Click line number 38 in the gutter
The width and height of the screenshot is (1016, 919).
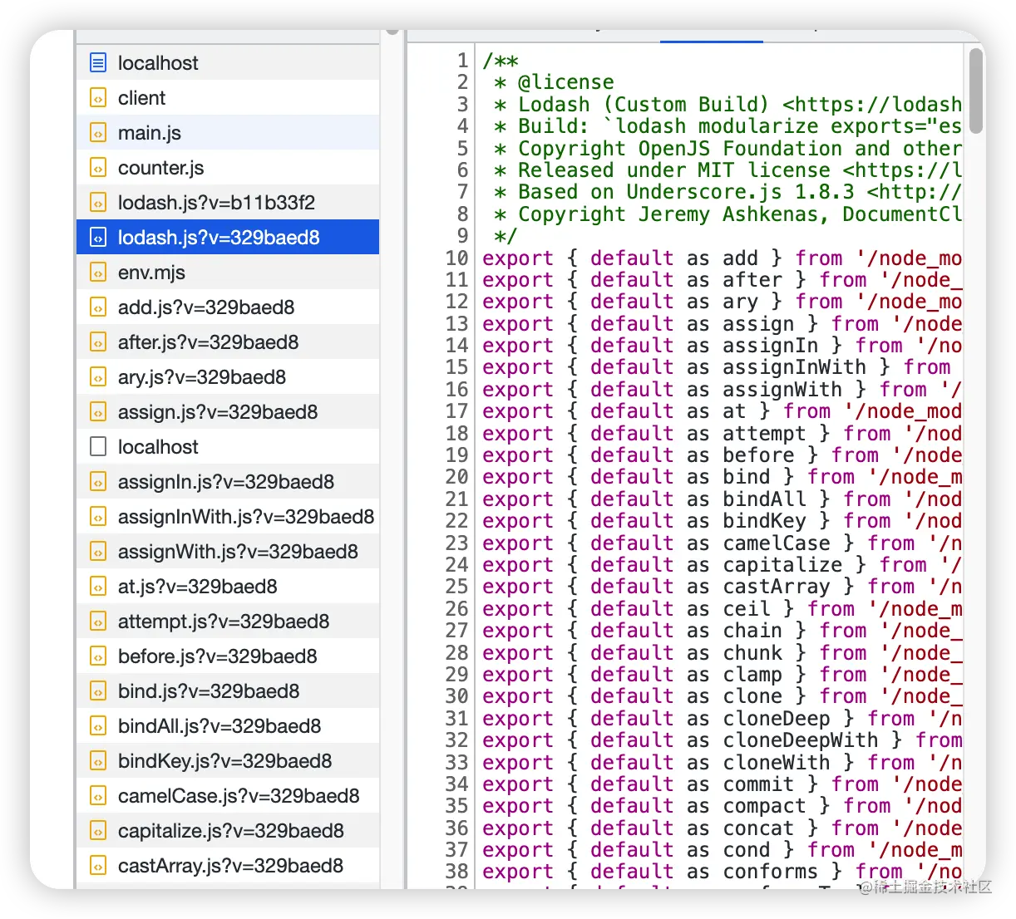(456, 872)
